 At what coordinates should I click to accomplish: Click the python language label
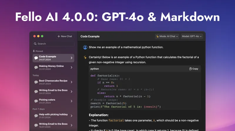click(x=95, y=69)
